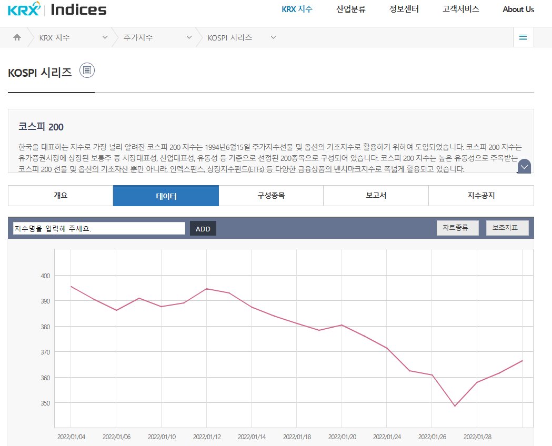552x446 pixels.
Task: Click the 2022/01/24 x-axis label
Action: (x=387, y=437)
